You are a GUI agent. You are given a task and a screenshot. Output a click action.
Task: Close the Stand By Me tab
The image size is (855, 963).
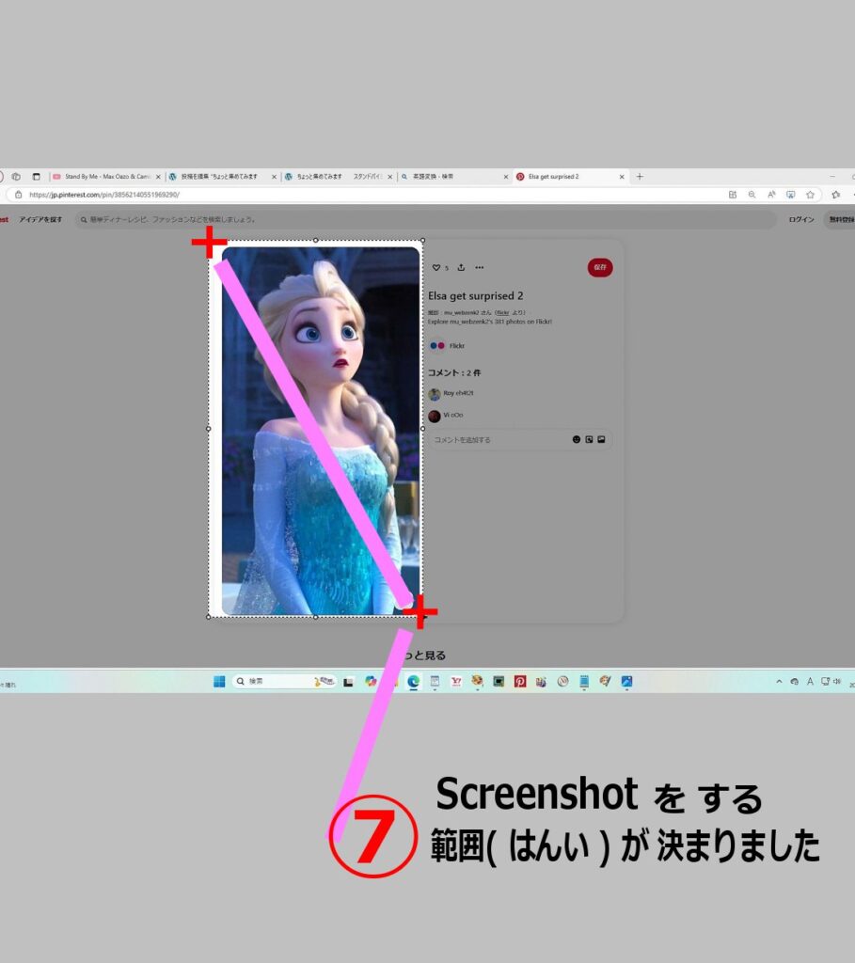tap(158, 177)
